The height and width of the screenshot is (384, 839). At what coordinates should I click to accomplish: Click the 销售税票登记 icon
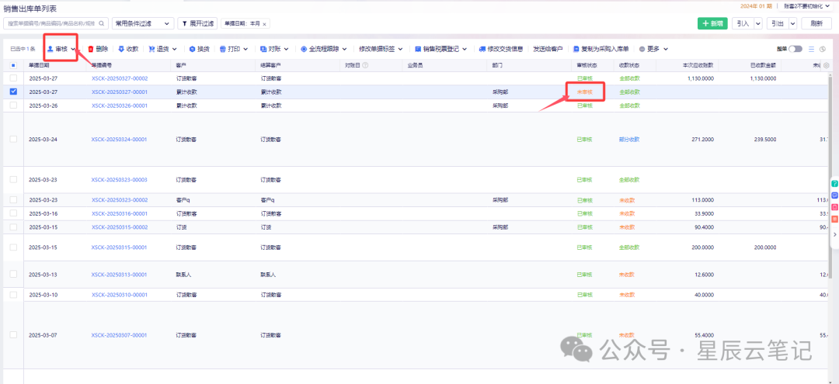tap(418, 49)
